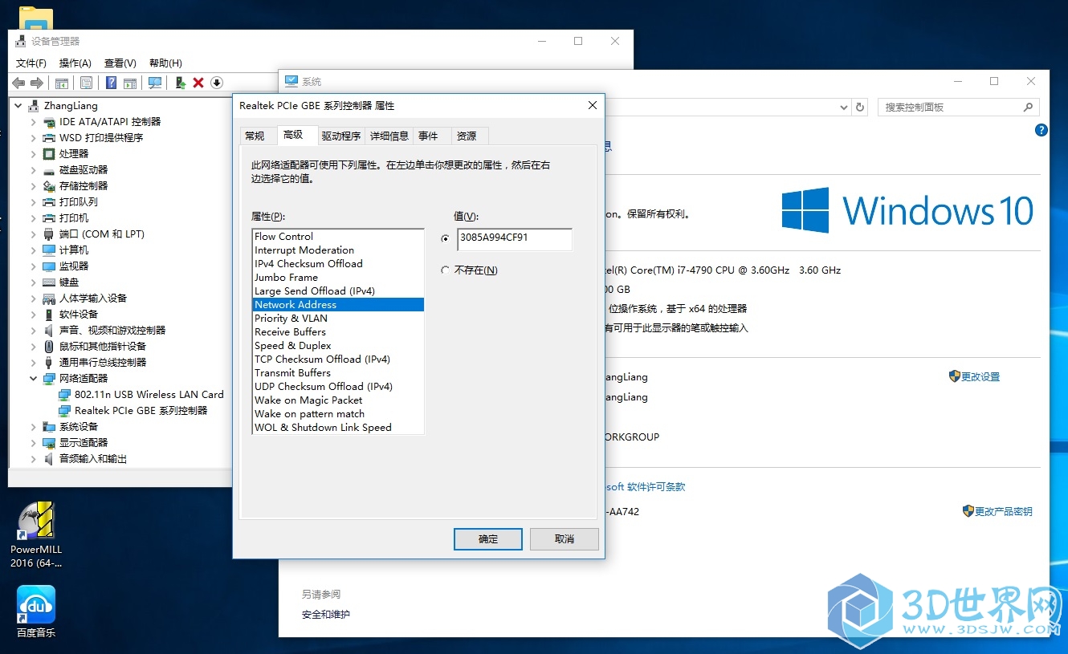The width and height of the screenshot is (1068, 654).
Task: Open 操作(A) menu in Device Manager
Action: [x=75, y=63]
